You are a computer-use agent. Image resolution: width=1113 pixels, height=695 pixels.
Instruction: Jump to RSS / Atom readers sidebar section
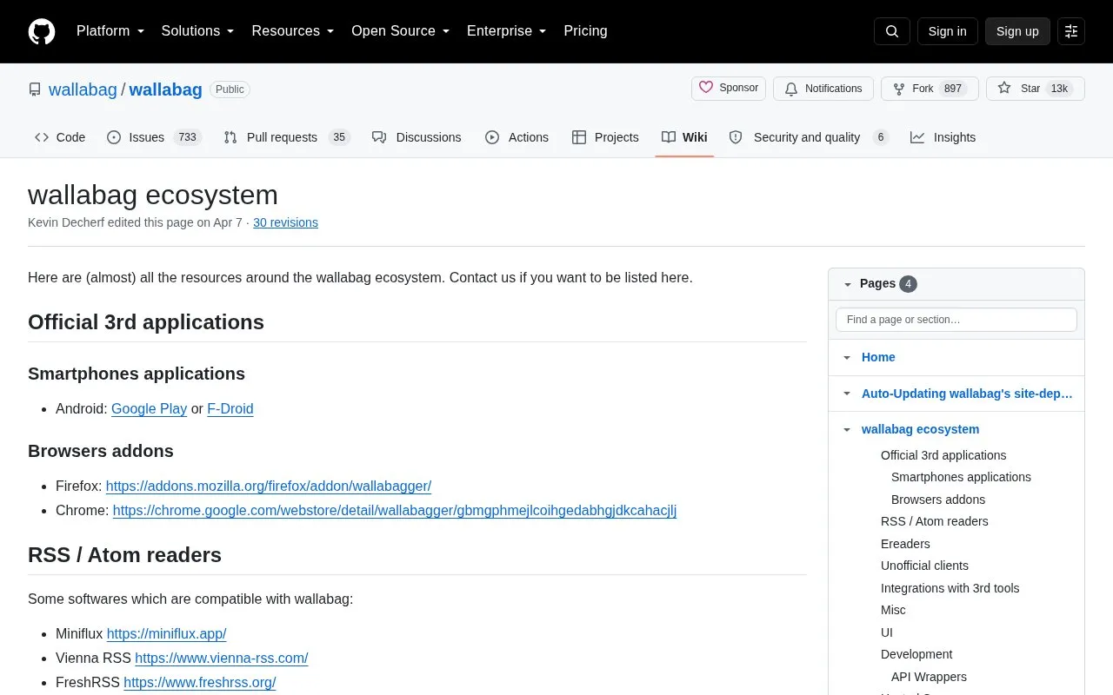pyautogui.click(x=935, y=521)
